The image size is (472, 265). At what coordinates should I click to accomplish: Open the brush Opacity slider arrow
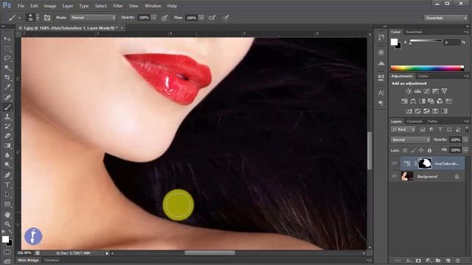[x=154, y=18]
